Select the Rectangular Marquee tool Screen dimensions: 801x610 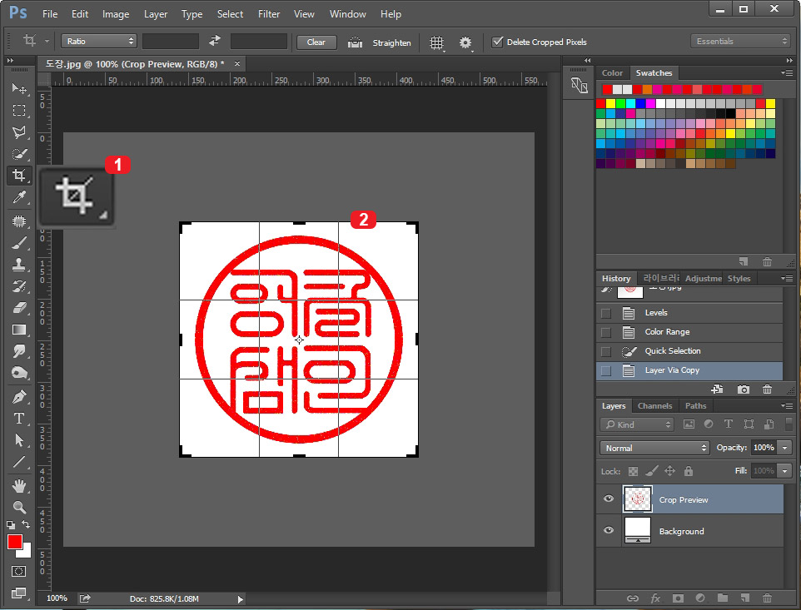coord(19,110)
